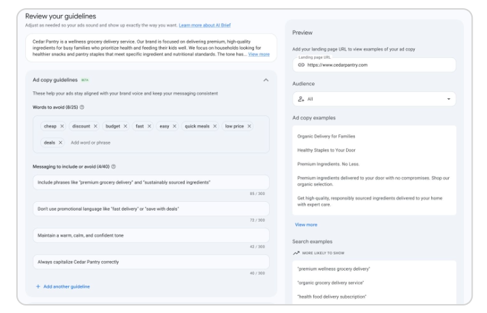The width and height of the screenshot is (487, 313).
Task: Collapse the Ad copy guidelines section
Action: tap(266, 80)
